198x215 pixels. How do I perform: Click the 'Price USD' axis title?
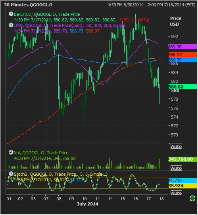tap(176, 21)
